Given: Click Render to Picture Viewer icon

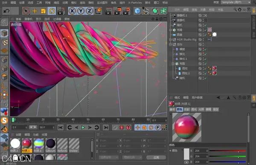Looking at the screenshot, I should pos(118,11).
